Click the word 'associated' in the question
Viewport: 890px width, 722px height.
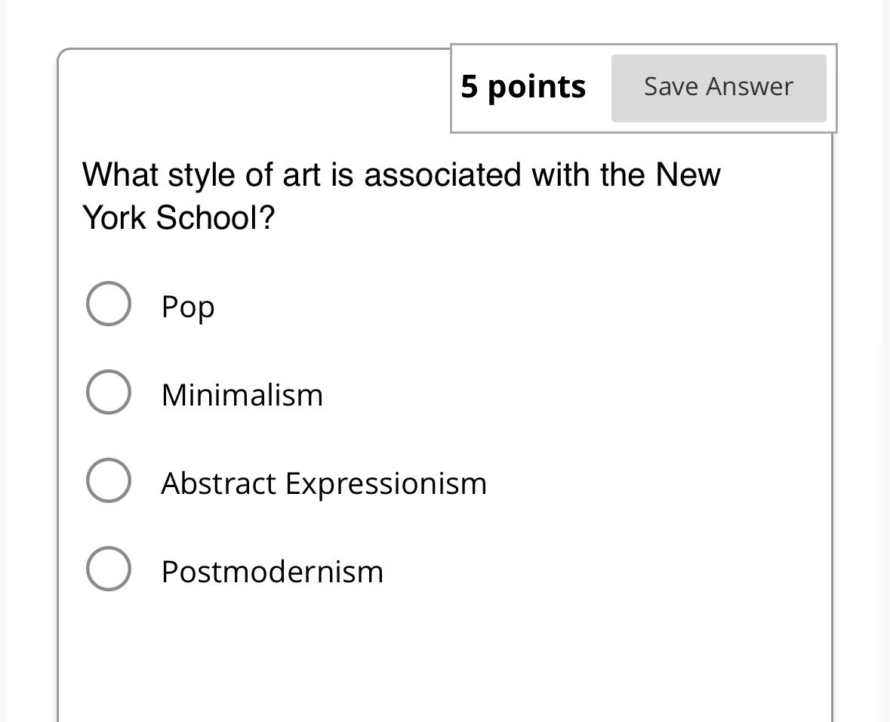point(442,175)
